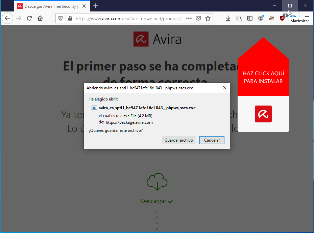
Task: Click the avira_es_sptl1 filename text
Action: (147, 108)
